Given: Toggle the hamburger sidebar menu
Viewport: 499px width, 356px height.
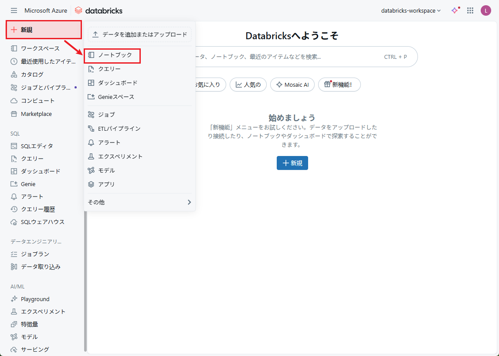Looking at the screenshot, I should (14, 10).
